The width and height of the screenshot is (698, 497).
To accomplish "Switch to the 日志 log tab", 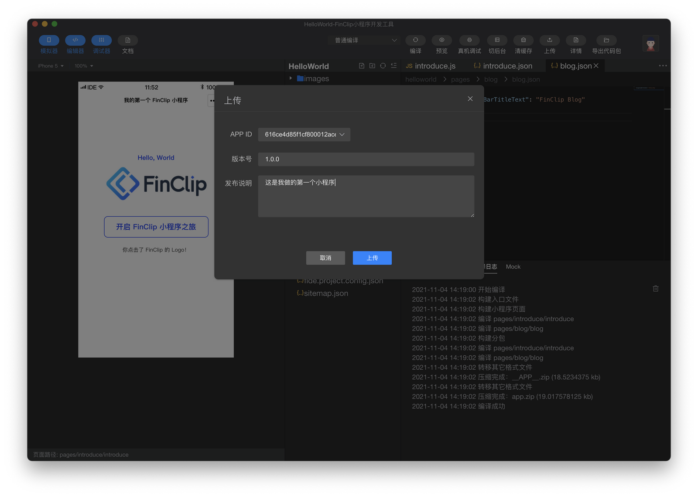I will coord(491,267).
